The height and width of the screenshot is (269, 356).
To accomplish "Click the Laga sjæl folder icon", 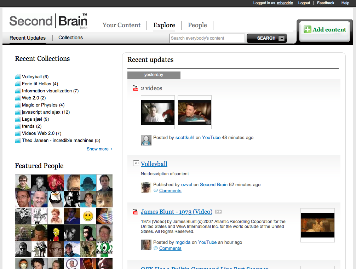I will 18,119.
